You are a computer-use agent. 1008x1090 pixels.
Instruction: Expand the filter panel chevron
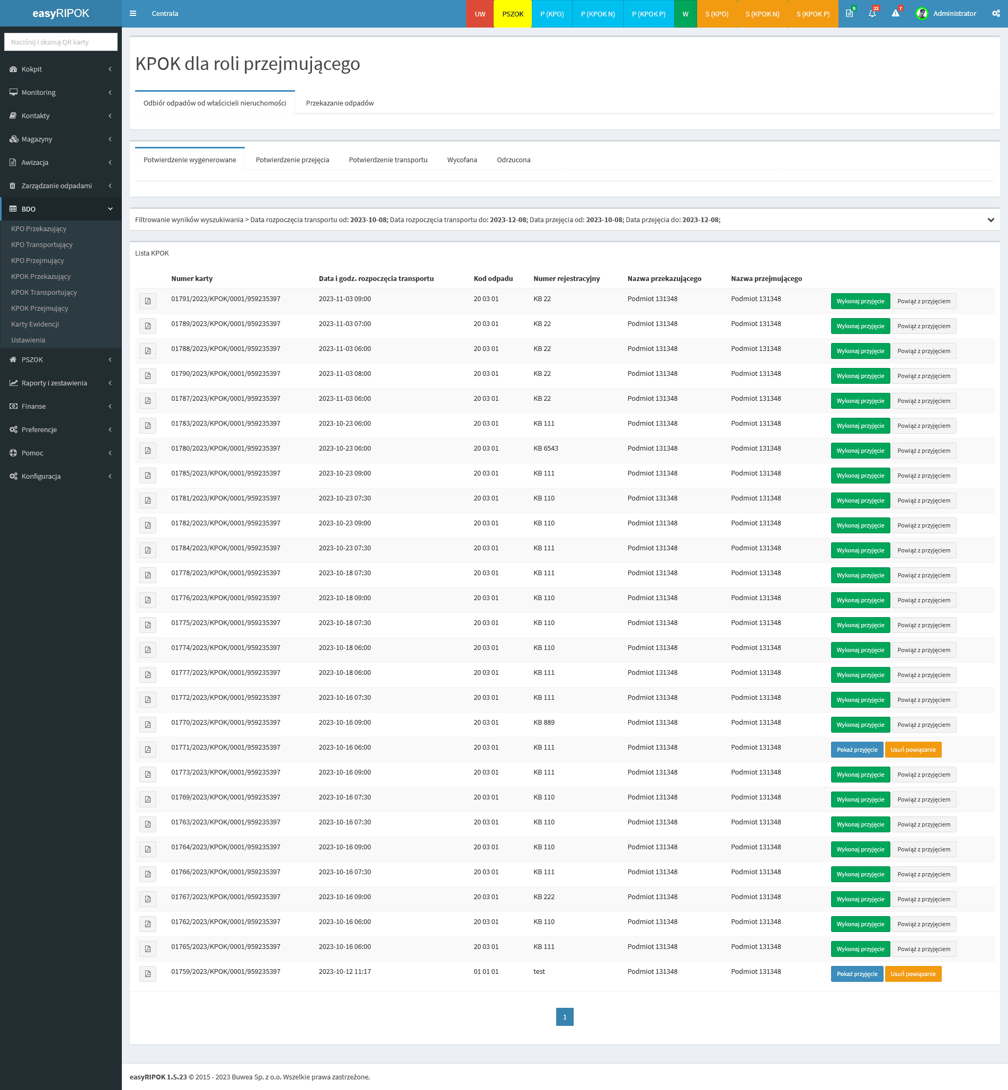coord(992,220)
